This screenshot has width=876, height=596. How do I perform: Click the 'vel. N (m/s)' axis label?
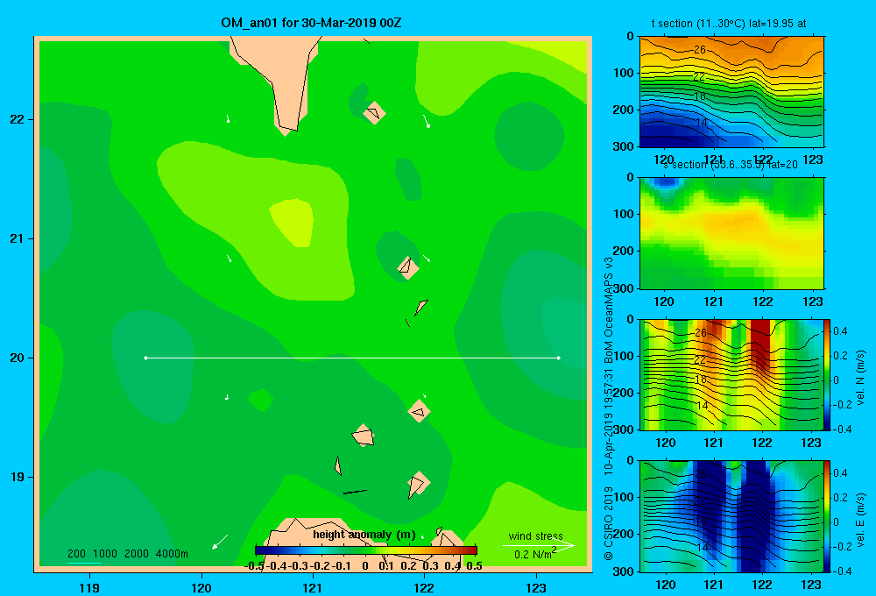tap(861, 378)
